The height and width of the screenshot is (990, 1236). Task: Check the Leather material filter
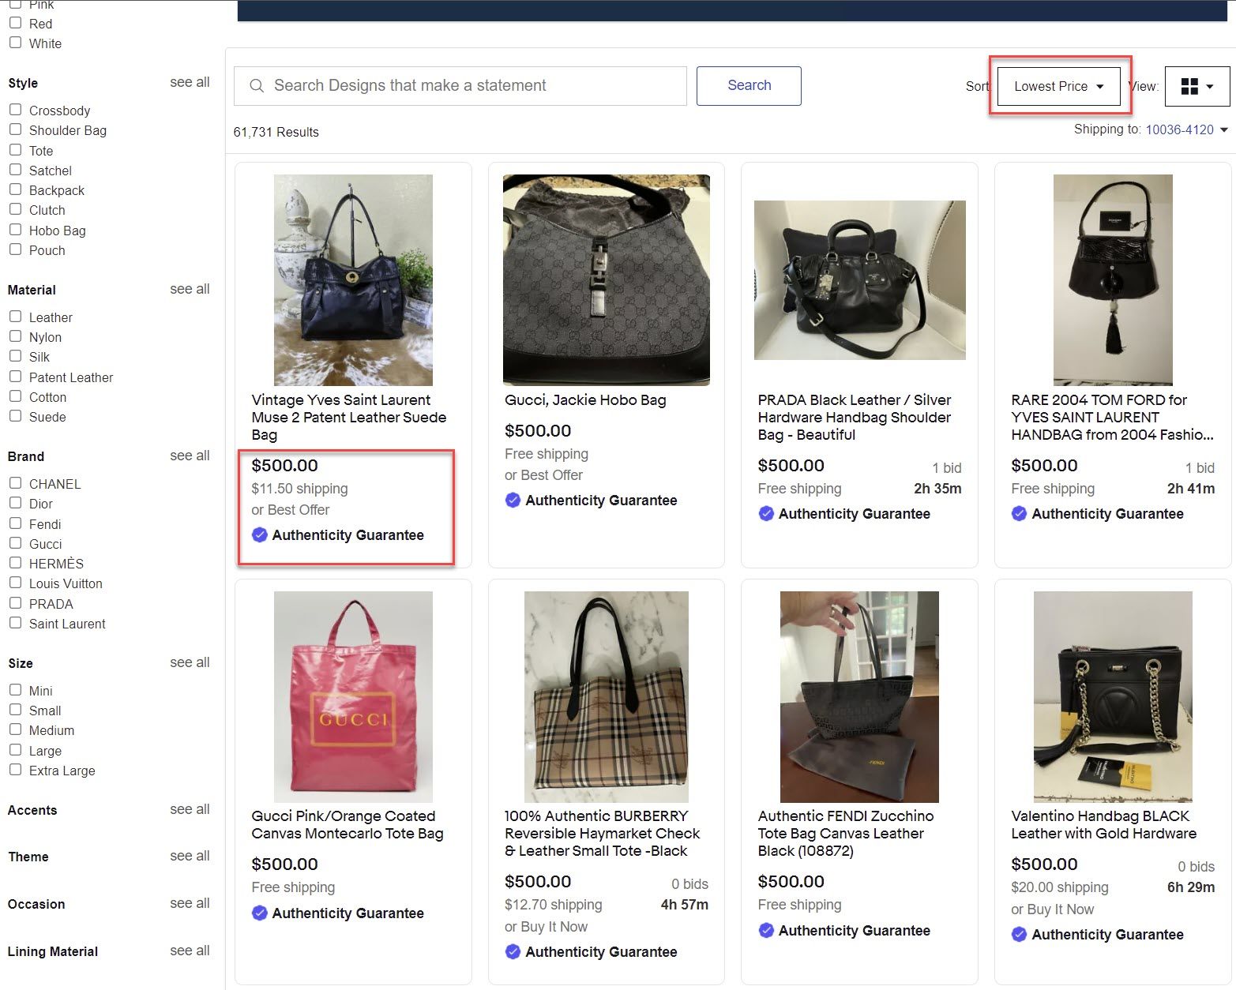pos(15,317)
